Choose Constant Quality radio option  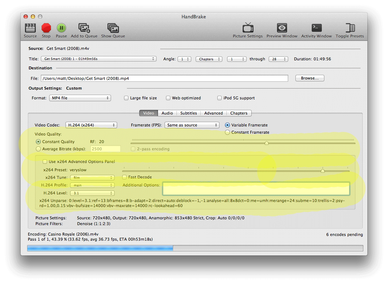pyautogui.click(x=38, y=142)
